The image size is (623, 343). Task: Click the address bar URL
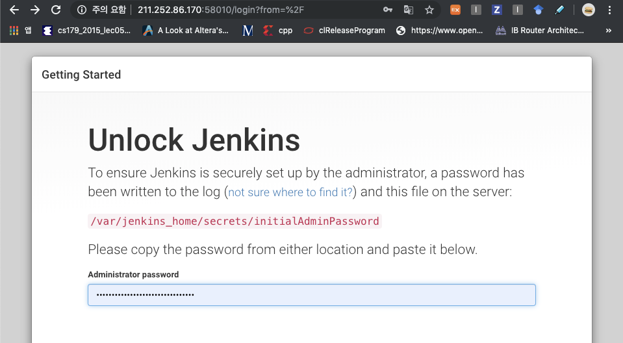pos(220,10)
